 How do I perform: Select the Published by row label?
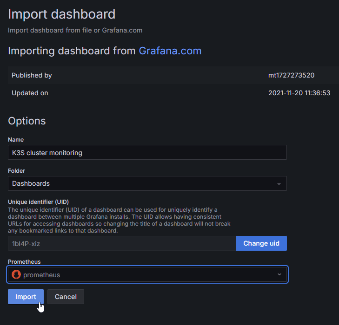[32, 75]
